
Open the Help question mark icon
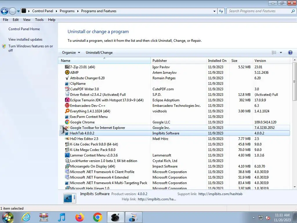[290, 53]
